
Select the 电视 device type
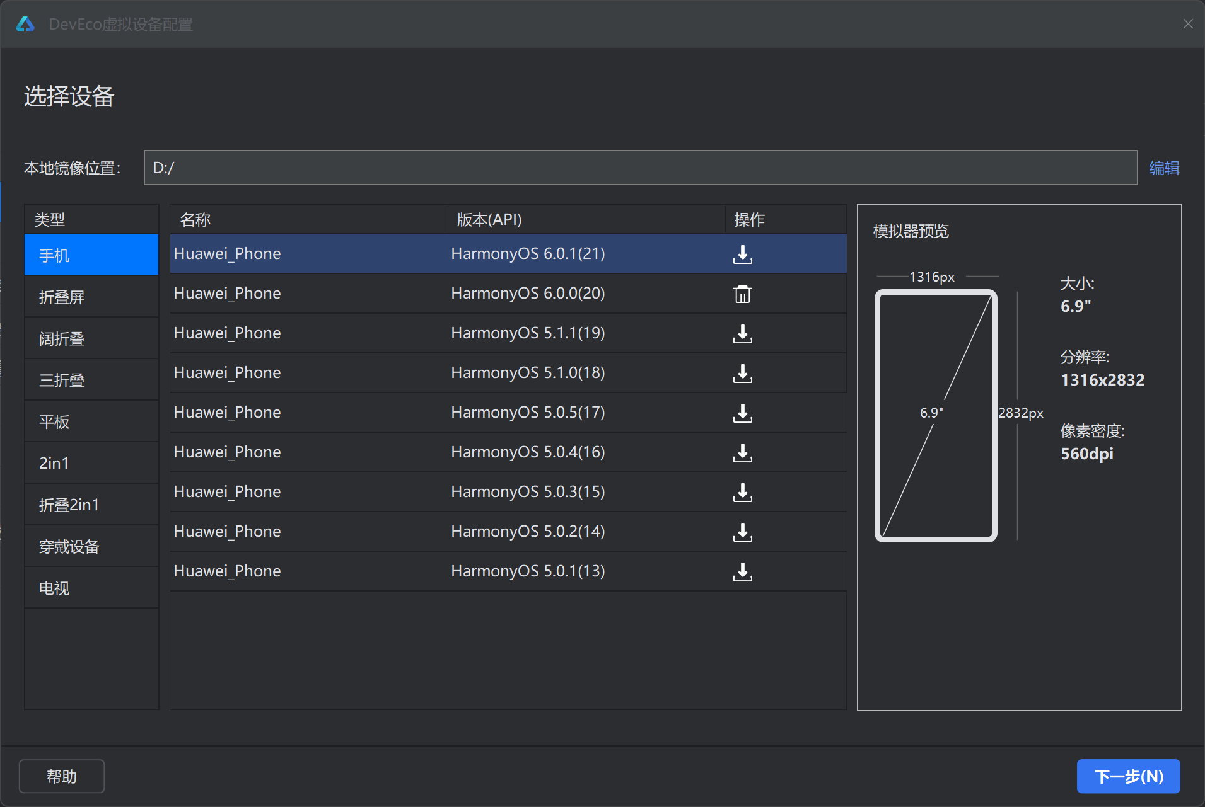91,588
